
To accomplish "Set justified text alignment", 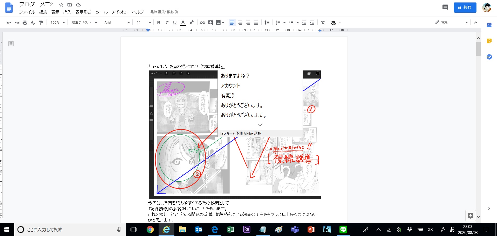I will [256, 23].
